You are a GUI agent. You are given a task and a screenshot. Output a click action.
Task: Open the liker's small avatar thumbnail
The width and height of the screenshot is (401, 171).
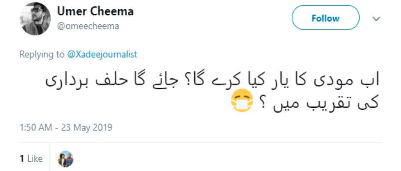[65, 159]
